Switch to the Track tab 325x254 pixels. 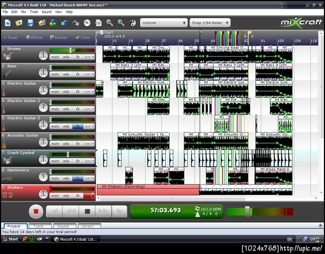[39, 226]
